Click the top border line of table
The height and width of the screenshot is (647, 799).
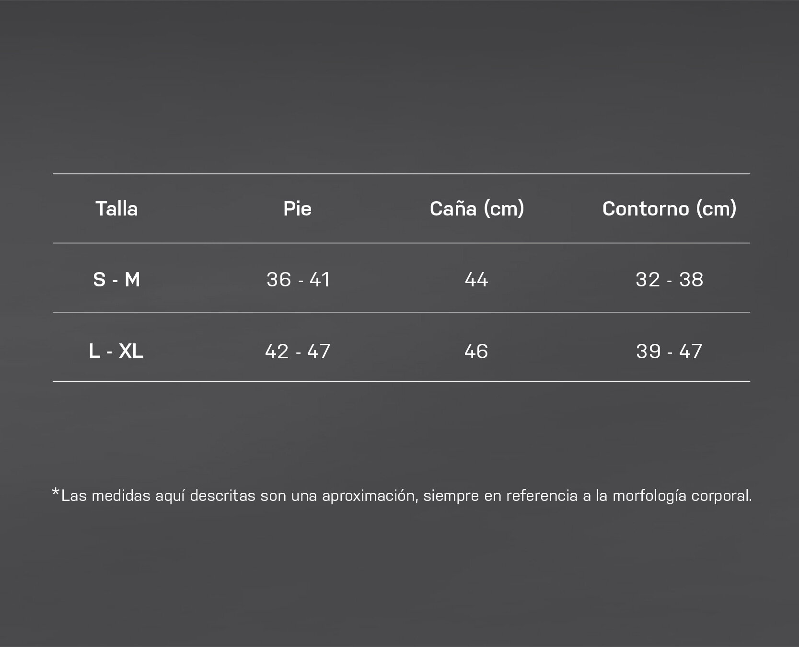(x=401, y=174)
